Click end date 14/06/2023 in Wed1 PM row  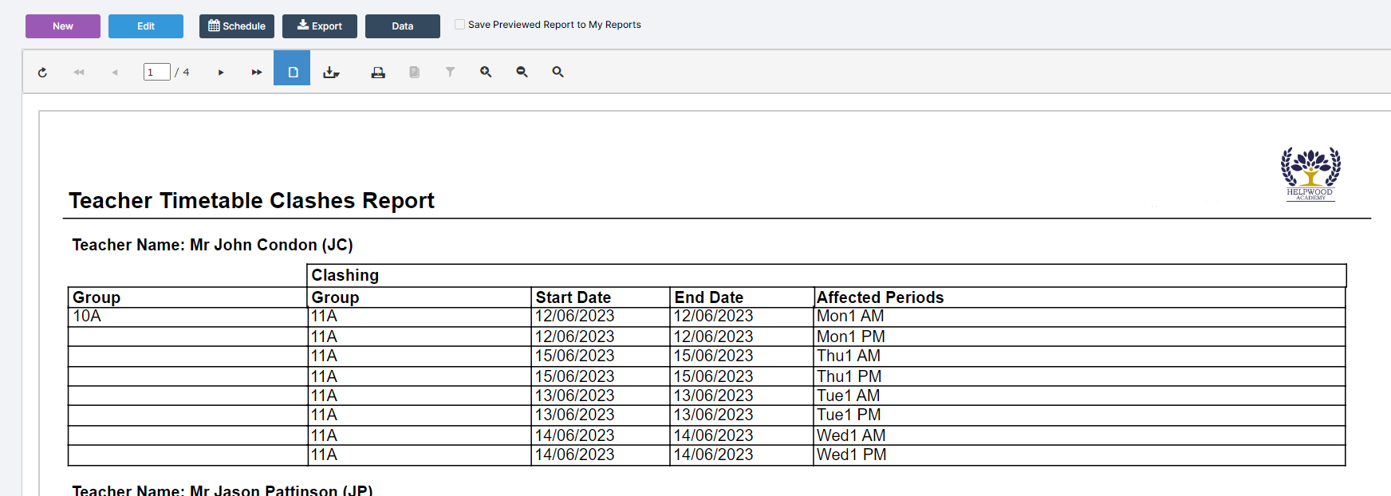[x=742, y=455]
